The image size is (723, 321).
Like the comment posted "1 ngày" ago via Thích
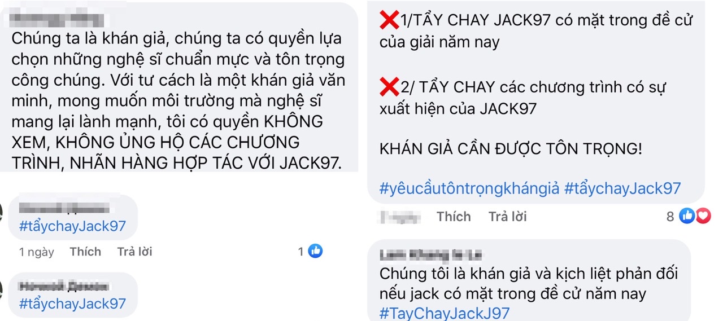[85, 252]
